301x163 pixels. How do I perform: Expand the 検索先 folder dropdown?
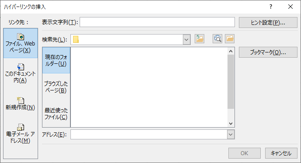pos(186,40)
